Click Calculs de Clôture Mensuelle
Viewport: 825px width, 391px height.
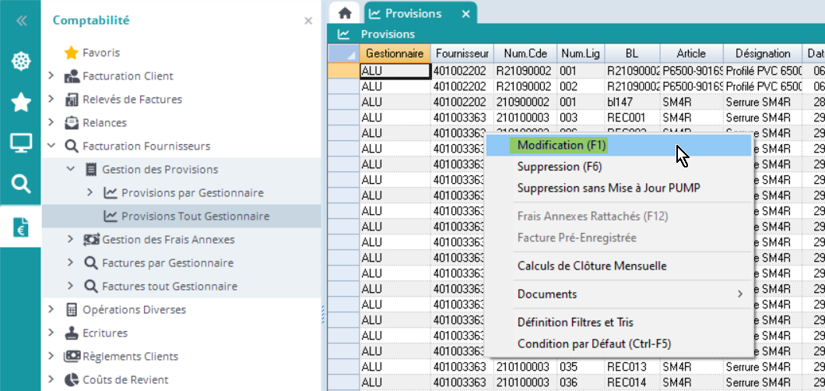tap(592, 266)
